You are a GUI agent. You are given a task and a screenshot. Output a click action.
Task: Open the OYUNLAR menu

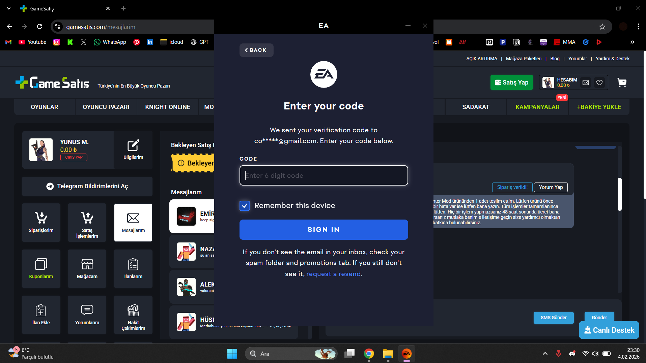[x=45, y=107]
